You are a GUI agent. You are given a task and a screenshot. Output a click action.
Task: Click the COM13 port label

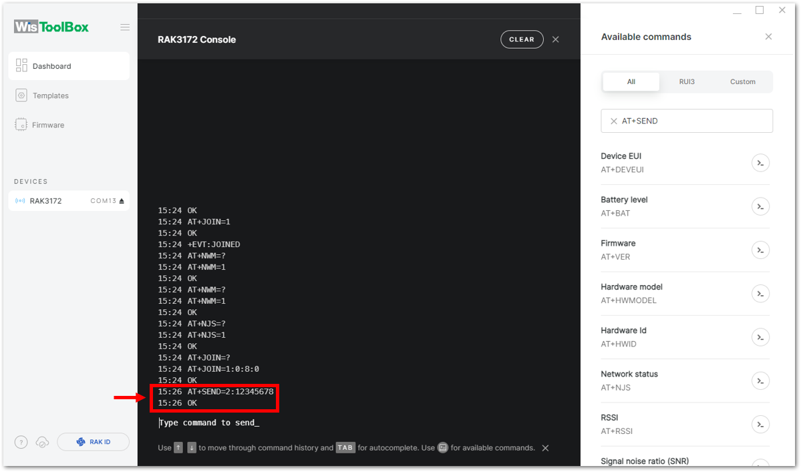point(103,201)
